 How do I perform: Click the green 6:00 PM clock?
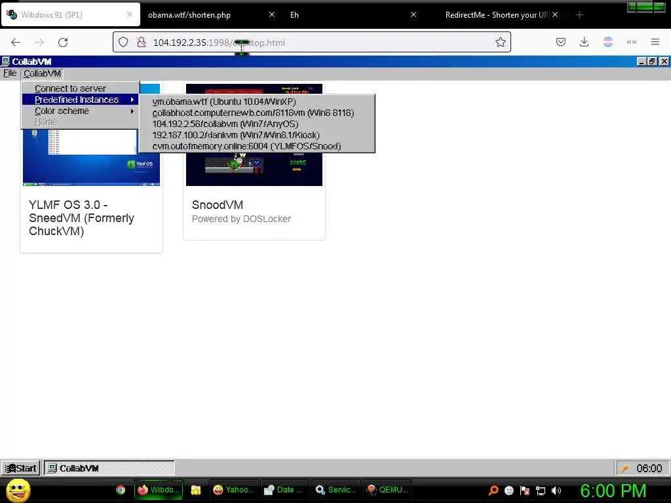pyautogui.click(x=613, y=491)
